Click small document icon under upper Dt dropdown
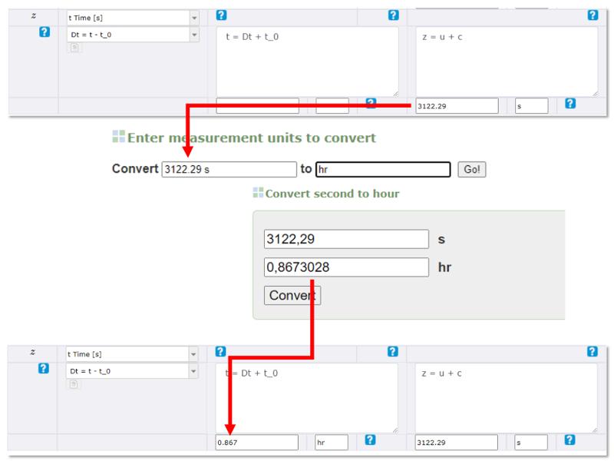The image size is (614, 461). 74,48
